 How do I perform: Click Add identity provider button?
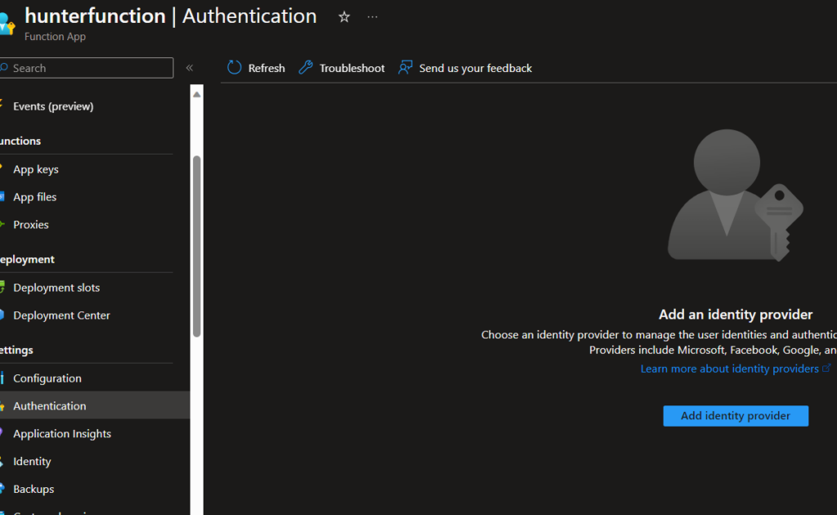click(736, 416)
